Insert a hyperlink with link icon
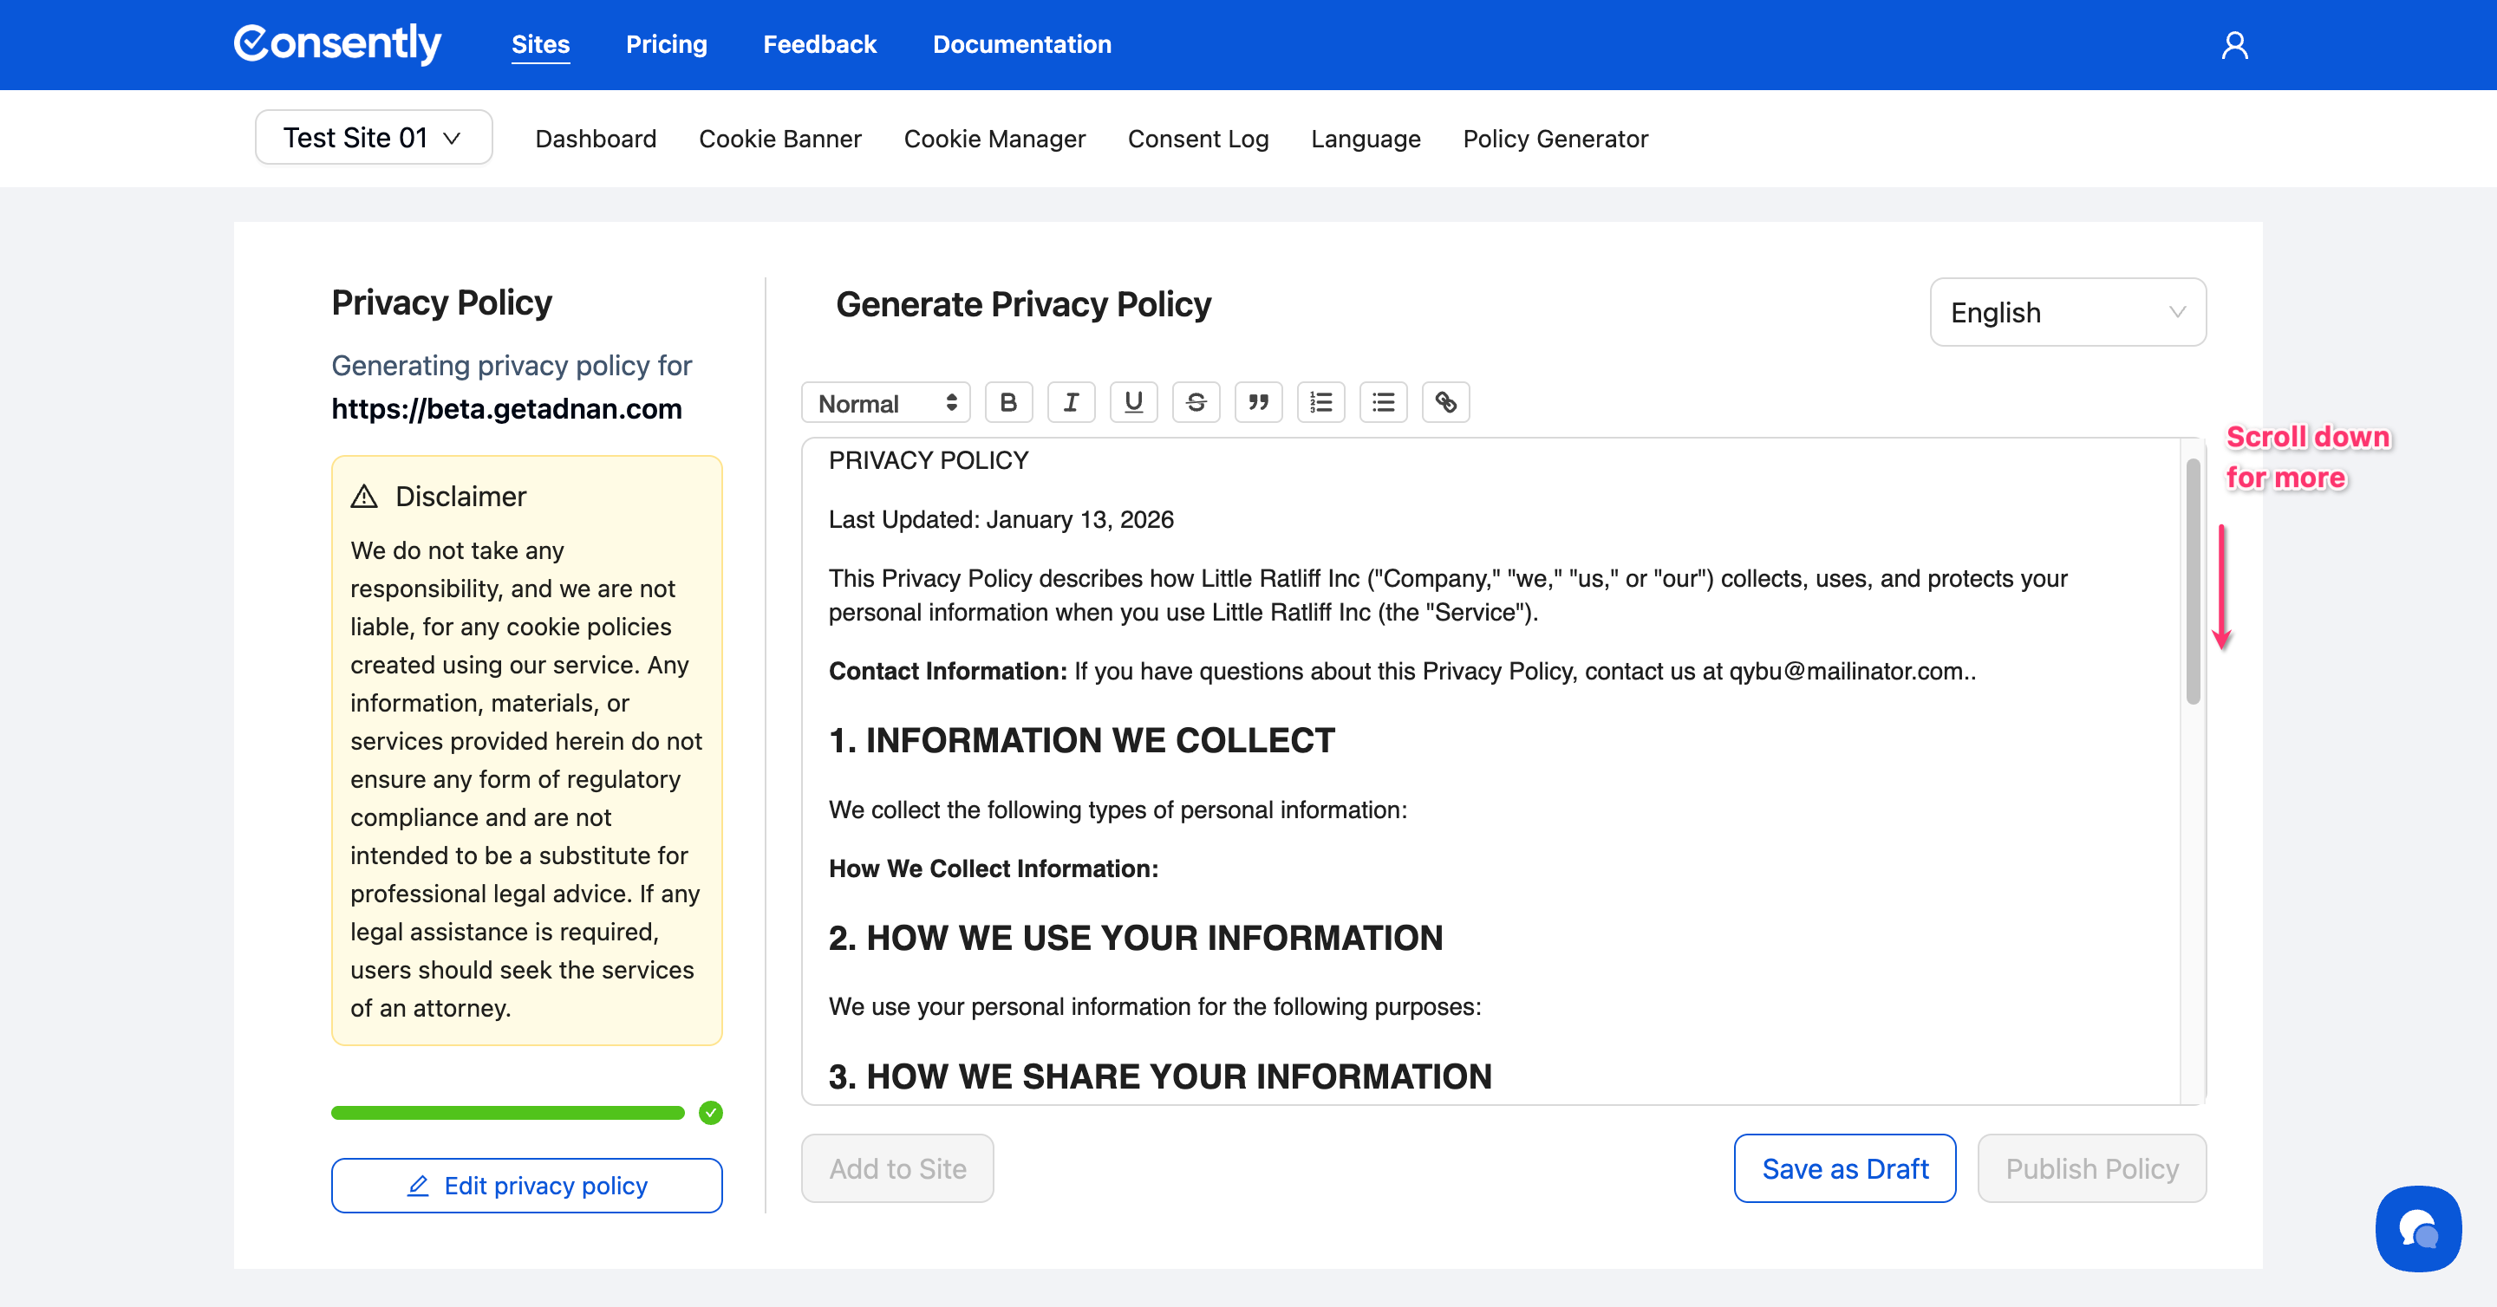The image size is (2497, 1307). 1445,402
